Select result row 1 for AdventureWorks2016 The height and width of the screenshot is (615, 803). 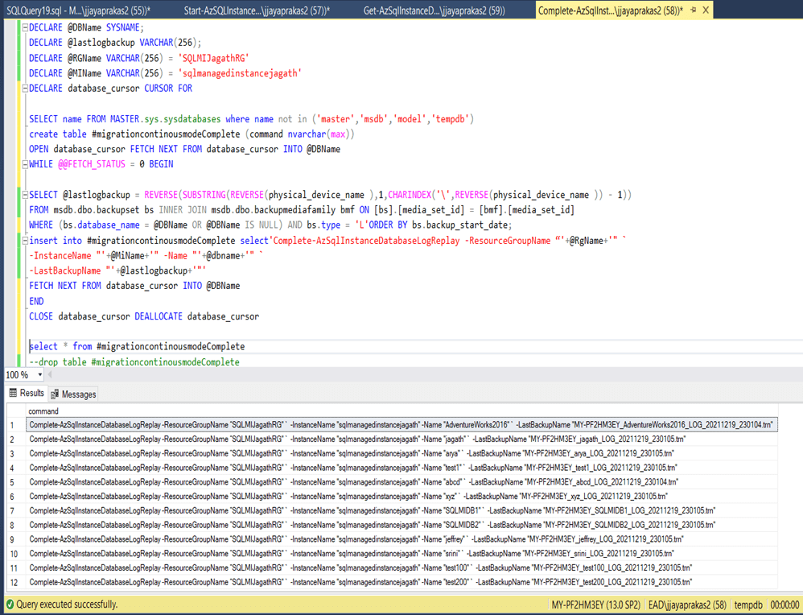pyautogui.click(x=401, y=425)
